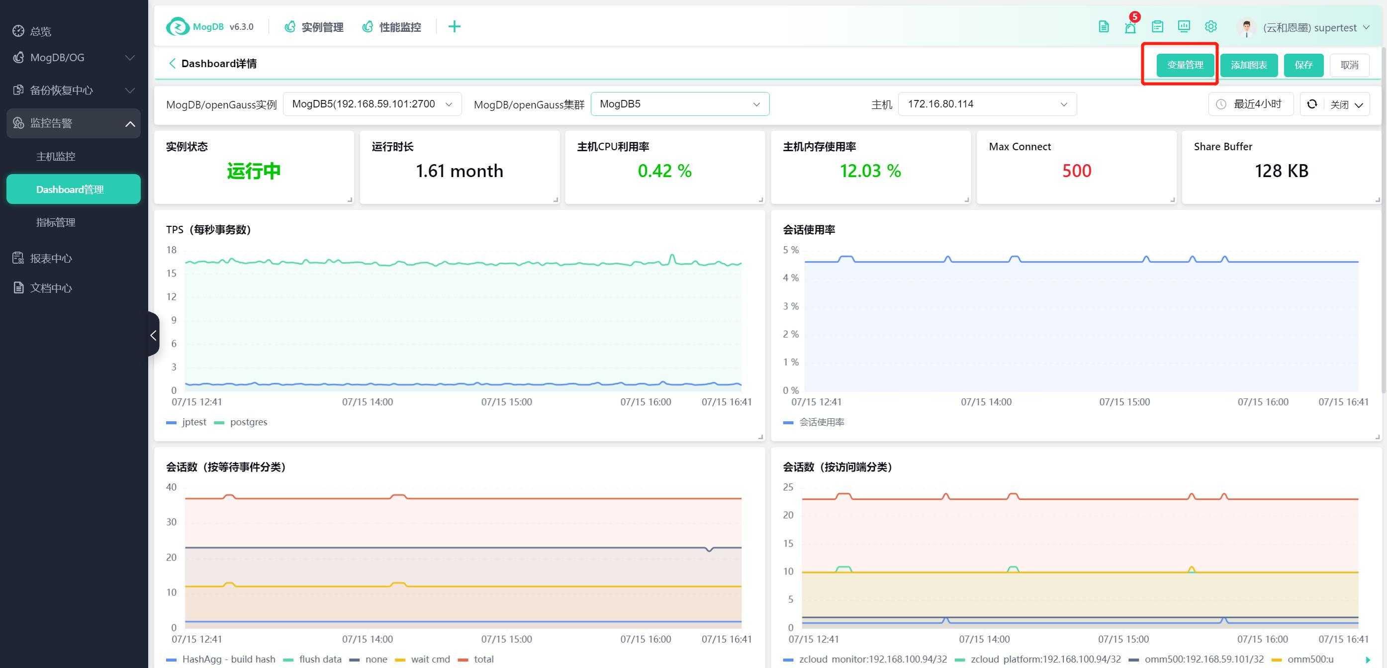Image resolution: width=1387 pixels, height=668 pixels.
Task: Click the resize handle on 实例状态 card
Action: pyautogui.click(x=350, y=200)
